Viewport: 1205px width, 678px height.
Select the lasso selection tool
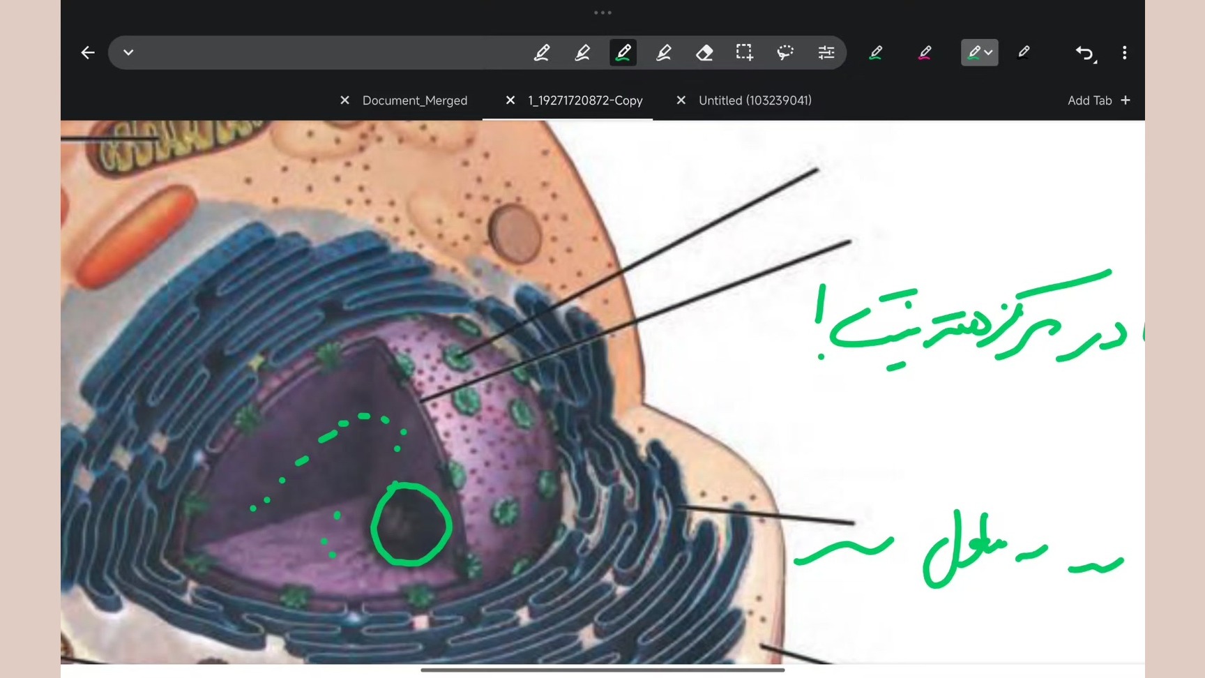pyautogui.click(x=785, y=52)
